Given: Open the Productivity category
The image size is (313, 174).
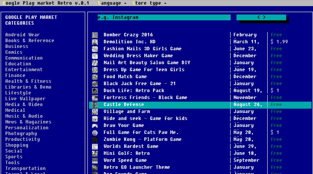Looking at the screenshot, I should click(x=22, y=139).
